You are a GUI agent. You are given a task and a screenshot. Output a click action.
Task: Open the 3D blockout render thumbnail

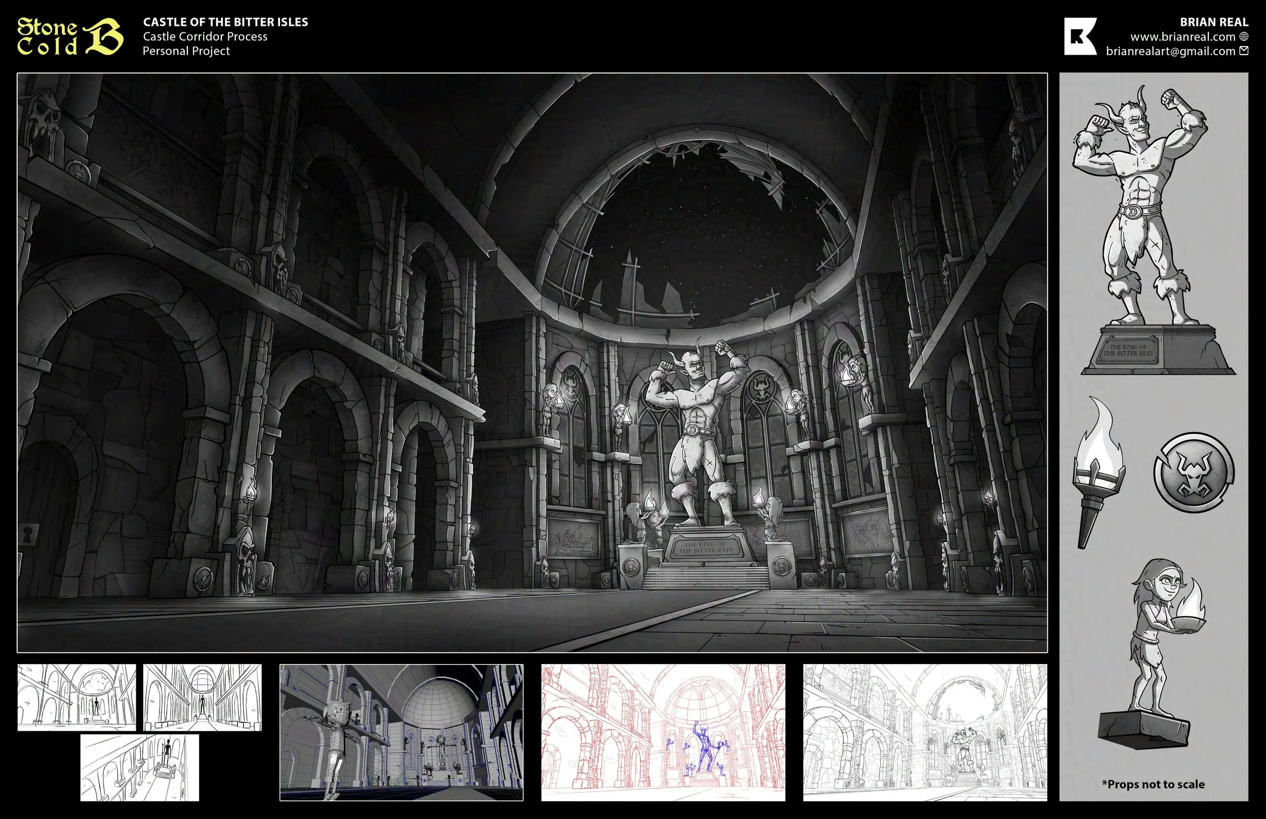[x=401, y=732]
